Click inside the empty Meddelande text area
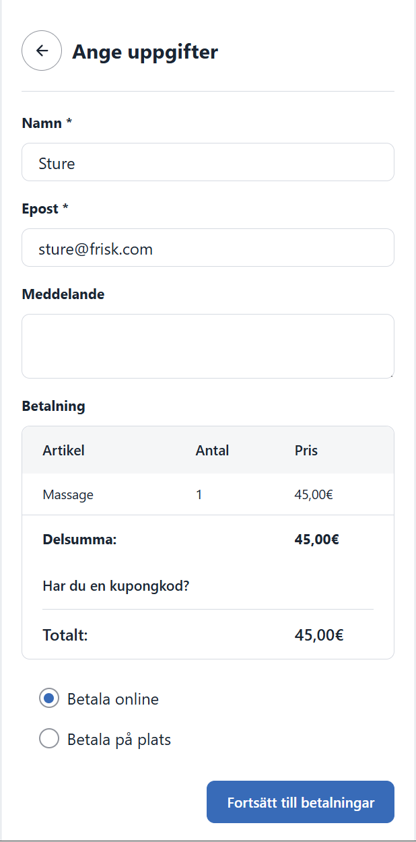The image size is (416, 842). coord(208,346)
